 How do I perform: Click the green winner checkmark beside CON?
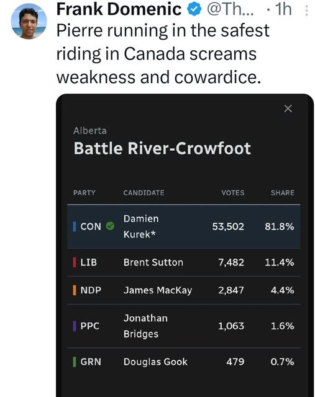point(110,226)
